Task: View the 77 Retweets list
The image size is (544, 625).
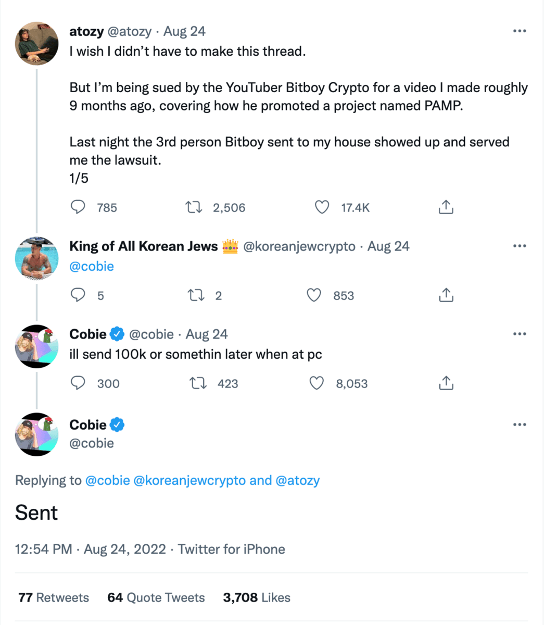Action: [54, 597]
